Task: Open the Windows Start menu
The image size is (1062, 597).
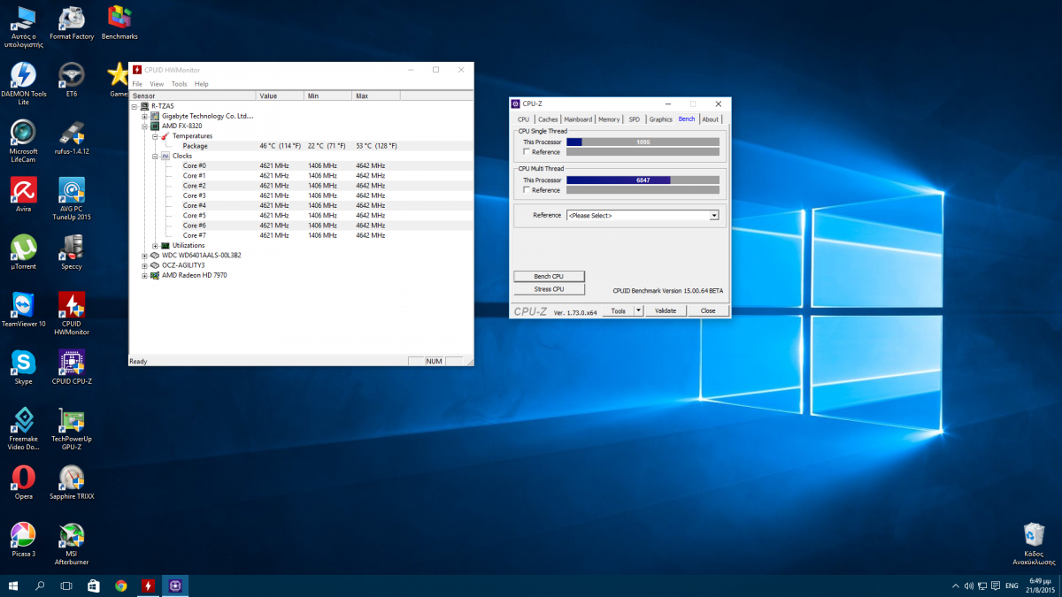Action: [x=14, y=586]
